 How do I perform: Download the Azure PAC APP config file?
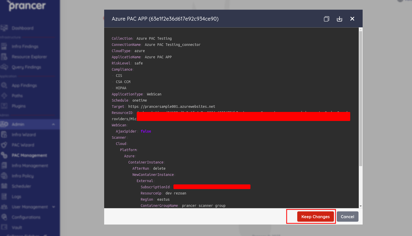point(339,19)
